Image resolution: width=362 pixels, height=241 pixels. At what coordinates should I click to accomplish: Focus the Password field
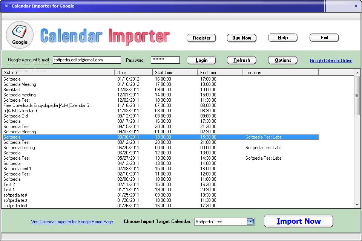(165, 60)
